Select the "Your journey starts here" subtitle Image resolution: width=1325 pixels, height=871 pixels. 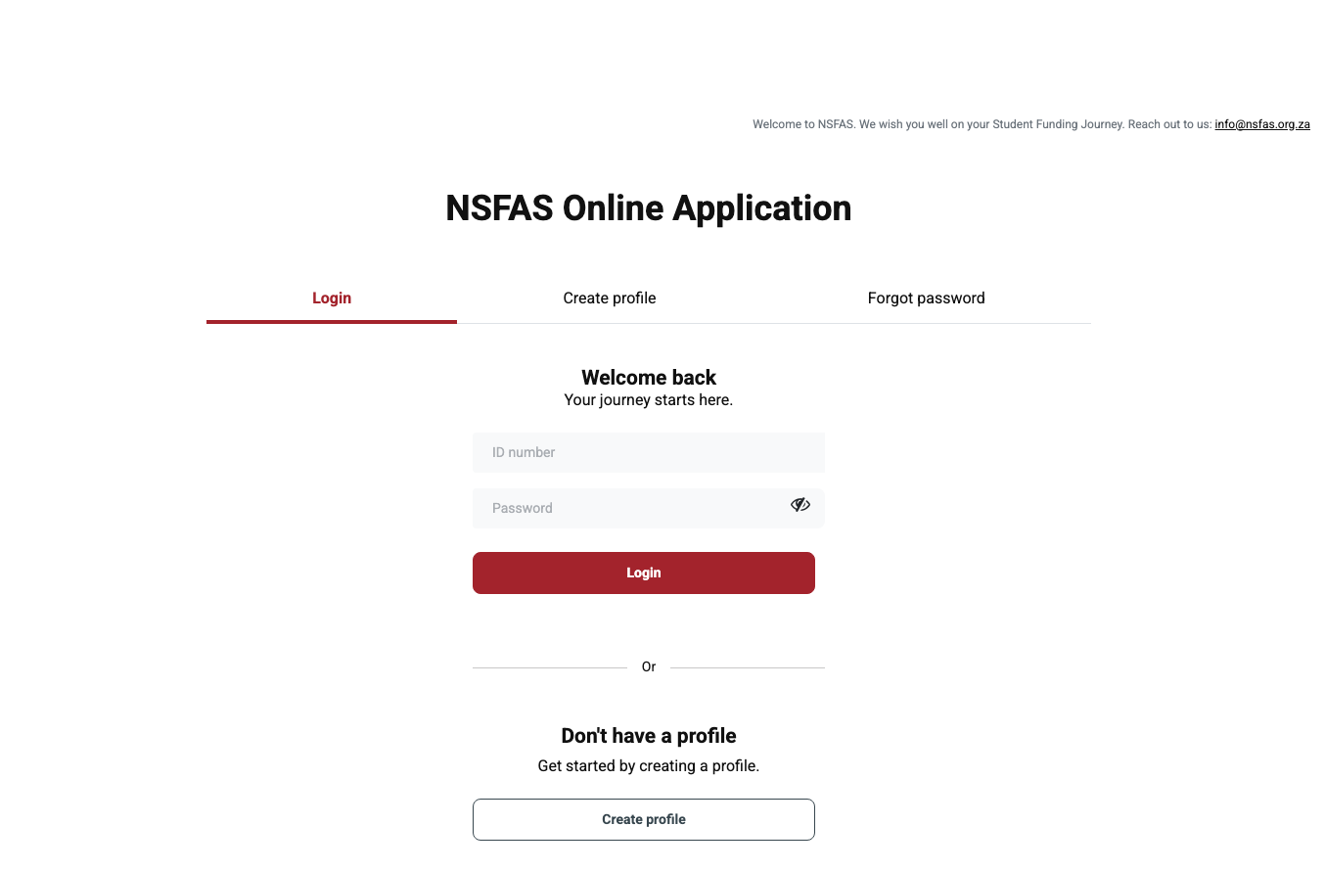click(648, 400)
